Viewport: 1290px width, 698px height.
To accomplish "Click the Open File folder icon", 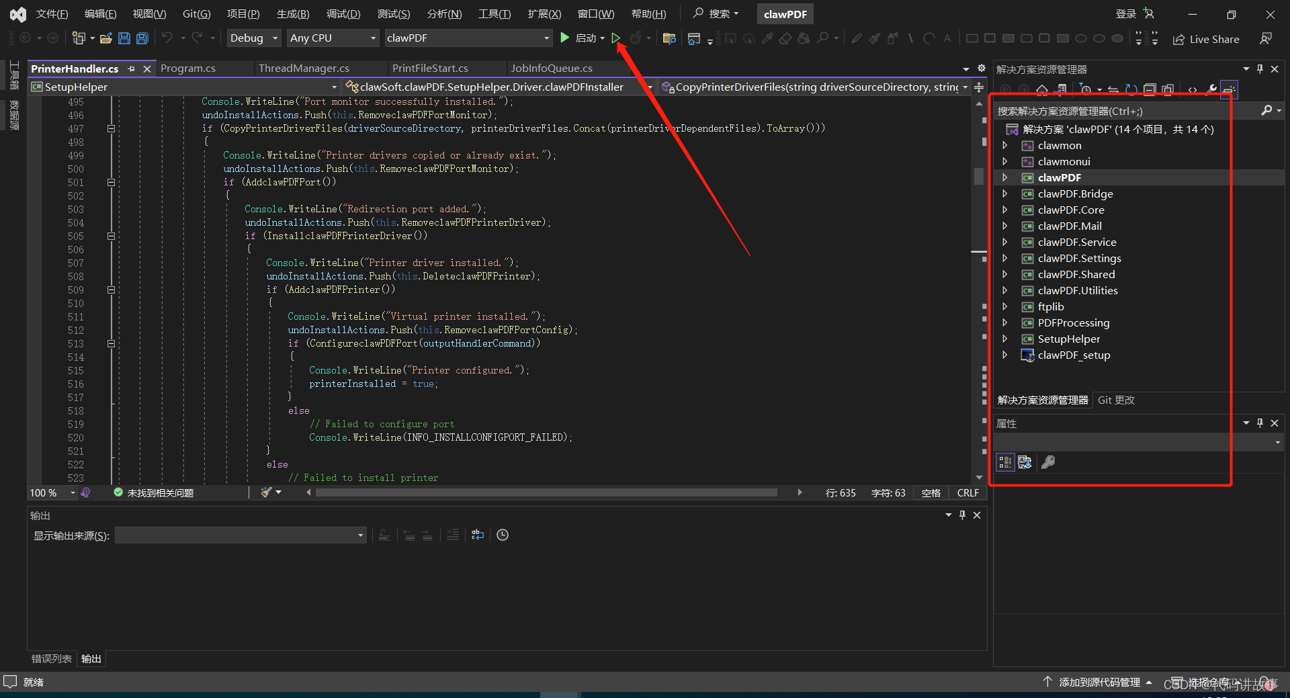I will [x=105, y=38].
